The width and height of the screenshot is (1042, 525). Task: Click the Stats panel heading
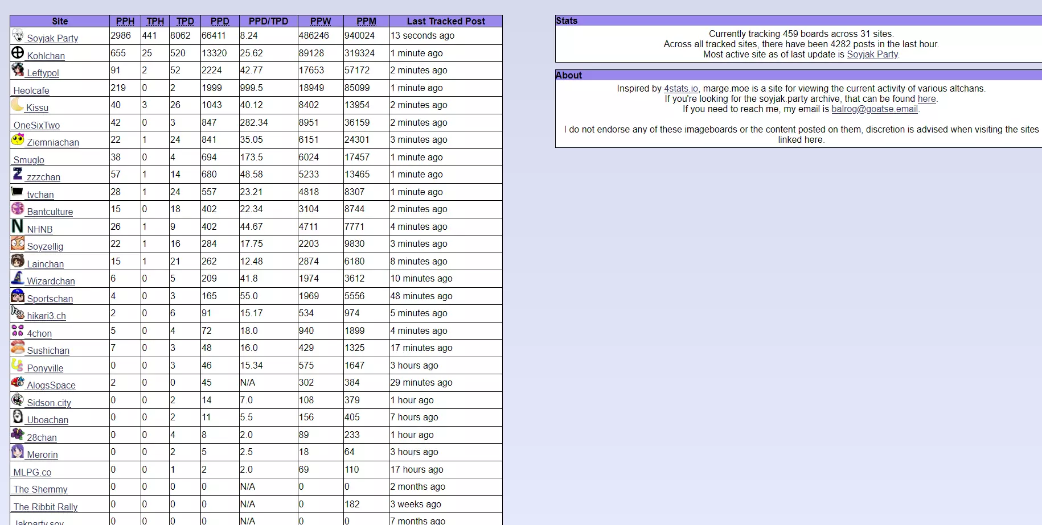pos(567,20)
